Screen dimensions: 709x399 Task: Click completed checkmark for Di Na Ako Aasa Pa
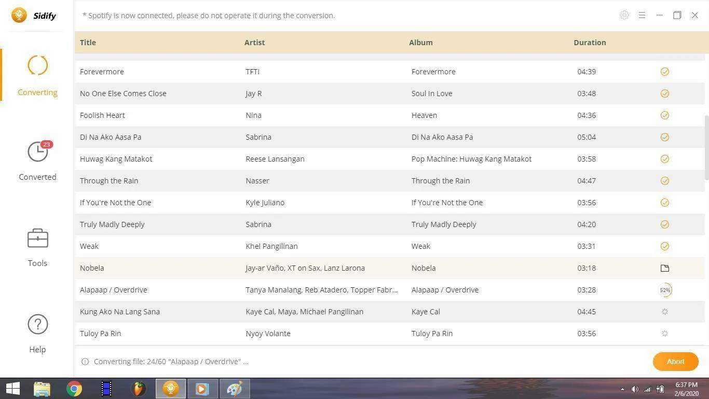pos(665,137)
